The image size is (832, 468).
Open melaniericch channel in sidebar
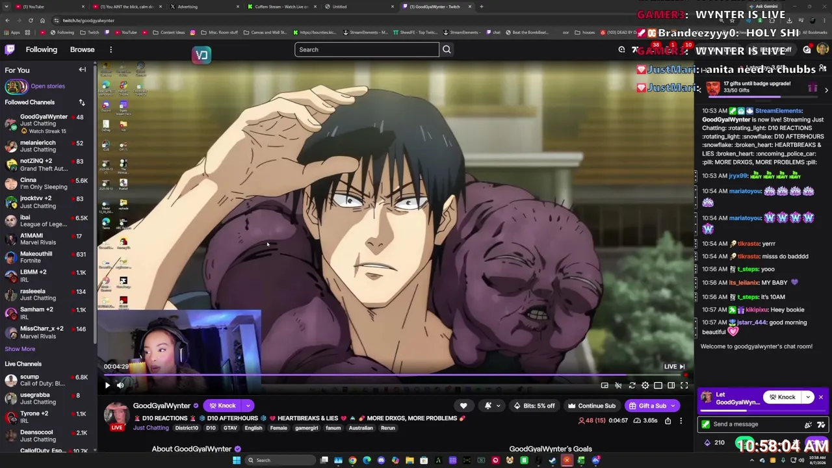coord(47,146)
